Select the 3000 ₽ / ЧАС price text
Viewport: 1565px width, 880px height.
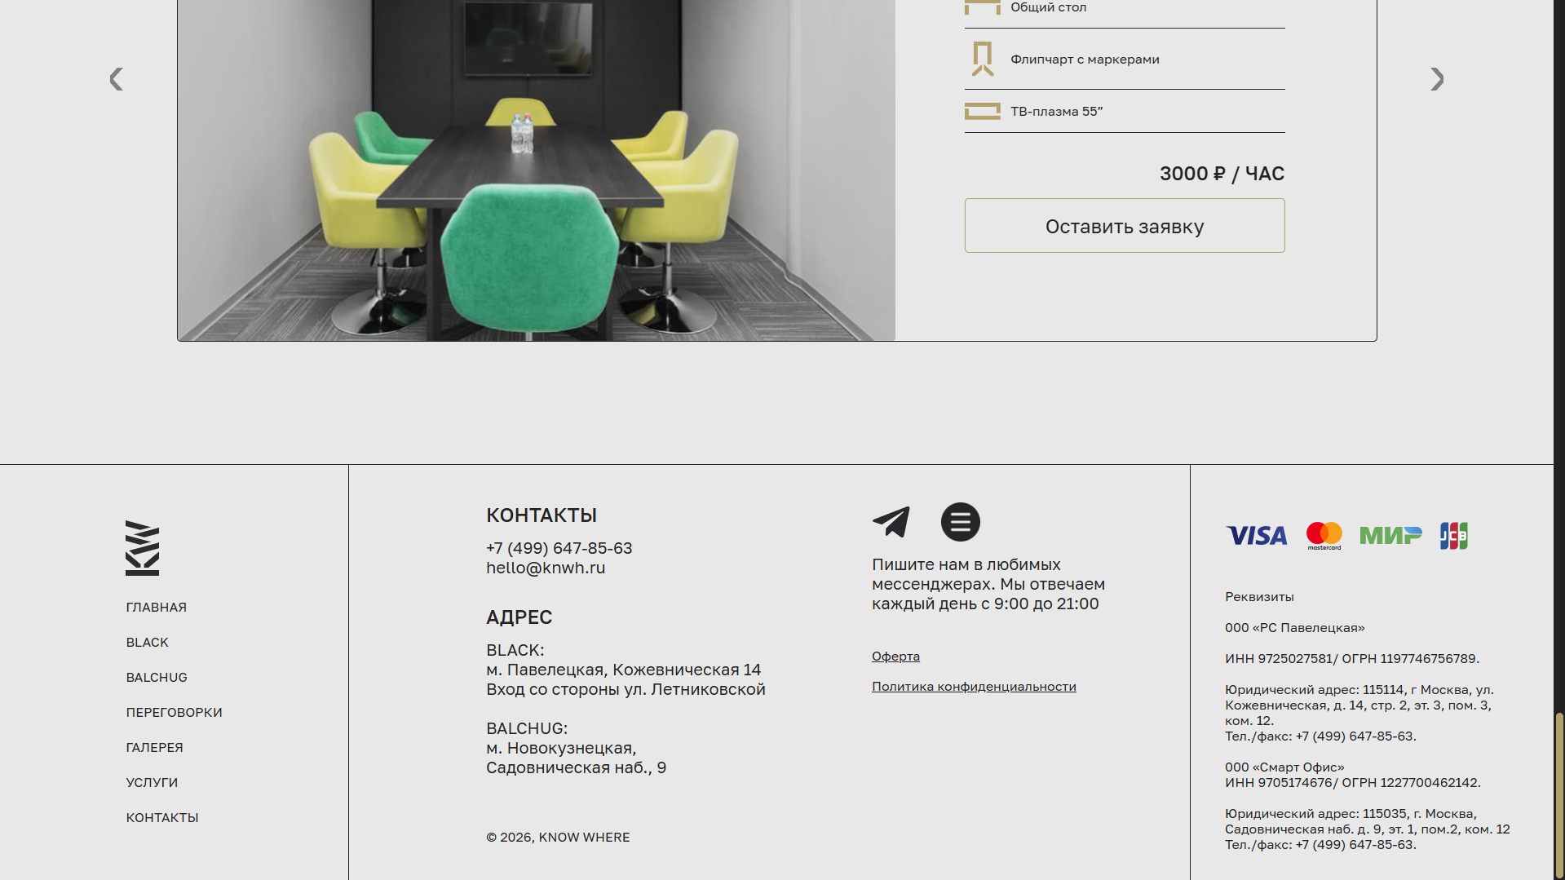[1222, 174]
